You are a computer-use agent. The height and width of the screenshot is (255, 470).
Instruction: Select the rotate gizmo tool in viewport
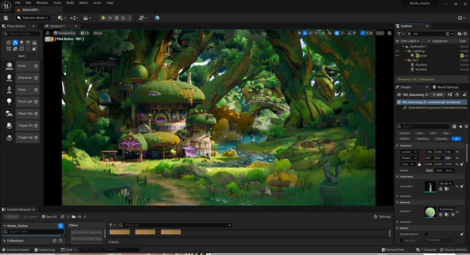[311, 33]
